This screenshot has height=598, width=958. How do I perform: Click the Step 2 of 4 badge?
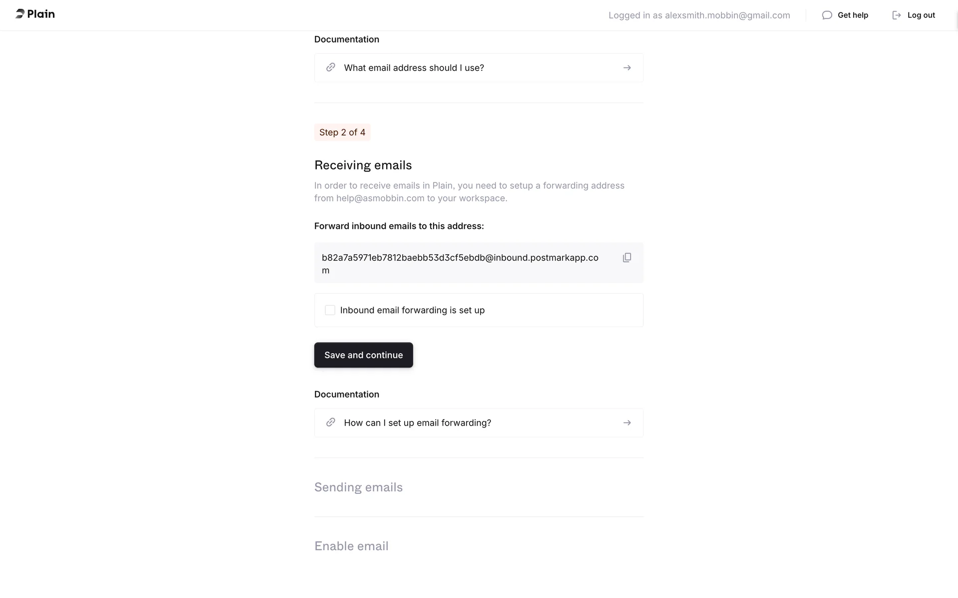pyautogui.click(x=342, y=133)
